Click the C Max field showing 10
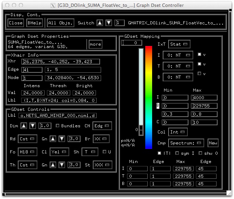 (x=204, y=122)
